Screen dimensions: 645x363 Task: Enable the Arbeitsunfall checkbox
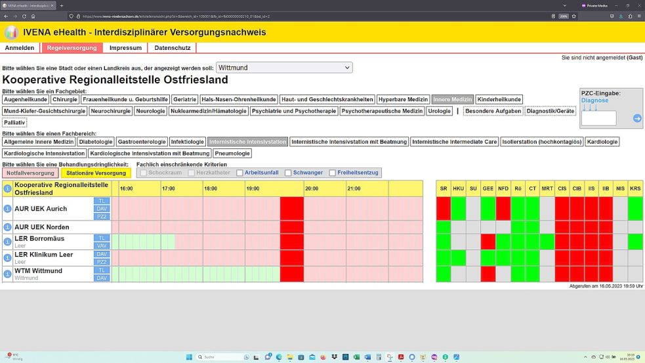pos(239,173)
